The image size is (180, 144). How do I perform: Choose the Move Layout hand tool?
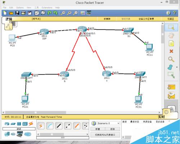(x=171, y=35)
